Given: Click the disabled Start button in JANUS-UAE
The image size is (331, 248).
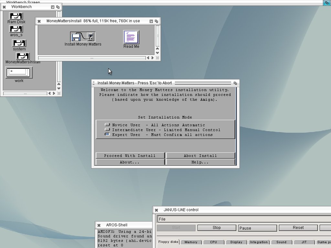Looking at the screenshot, I should 176,228.
